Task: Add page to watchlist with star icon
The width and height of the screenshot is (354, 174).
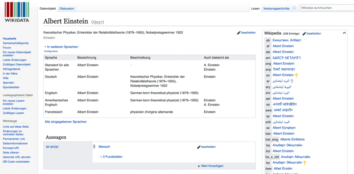Action: 295,8
